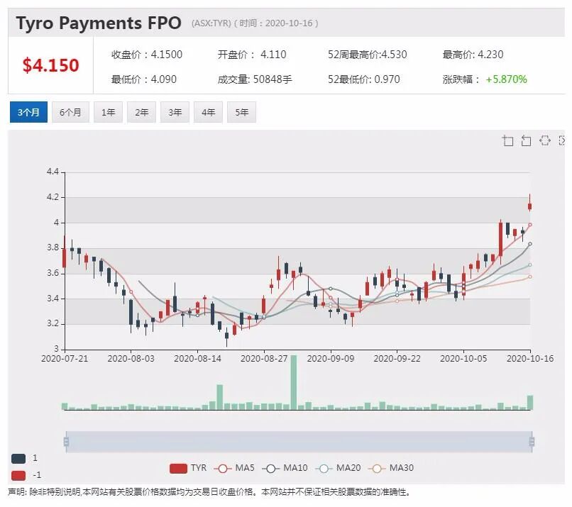Click the 2020-10-05 axis date label
572x507 pixels.
coord(463,359)
